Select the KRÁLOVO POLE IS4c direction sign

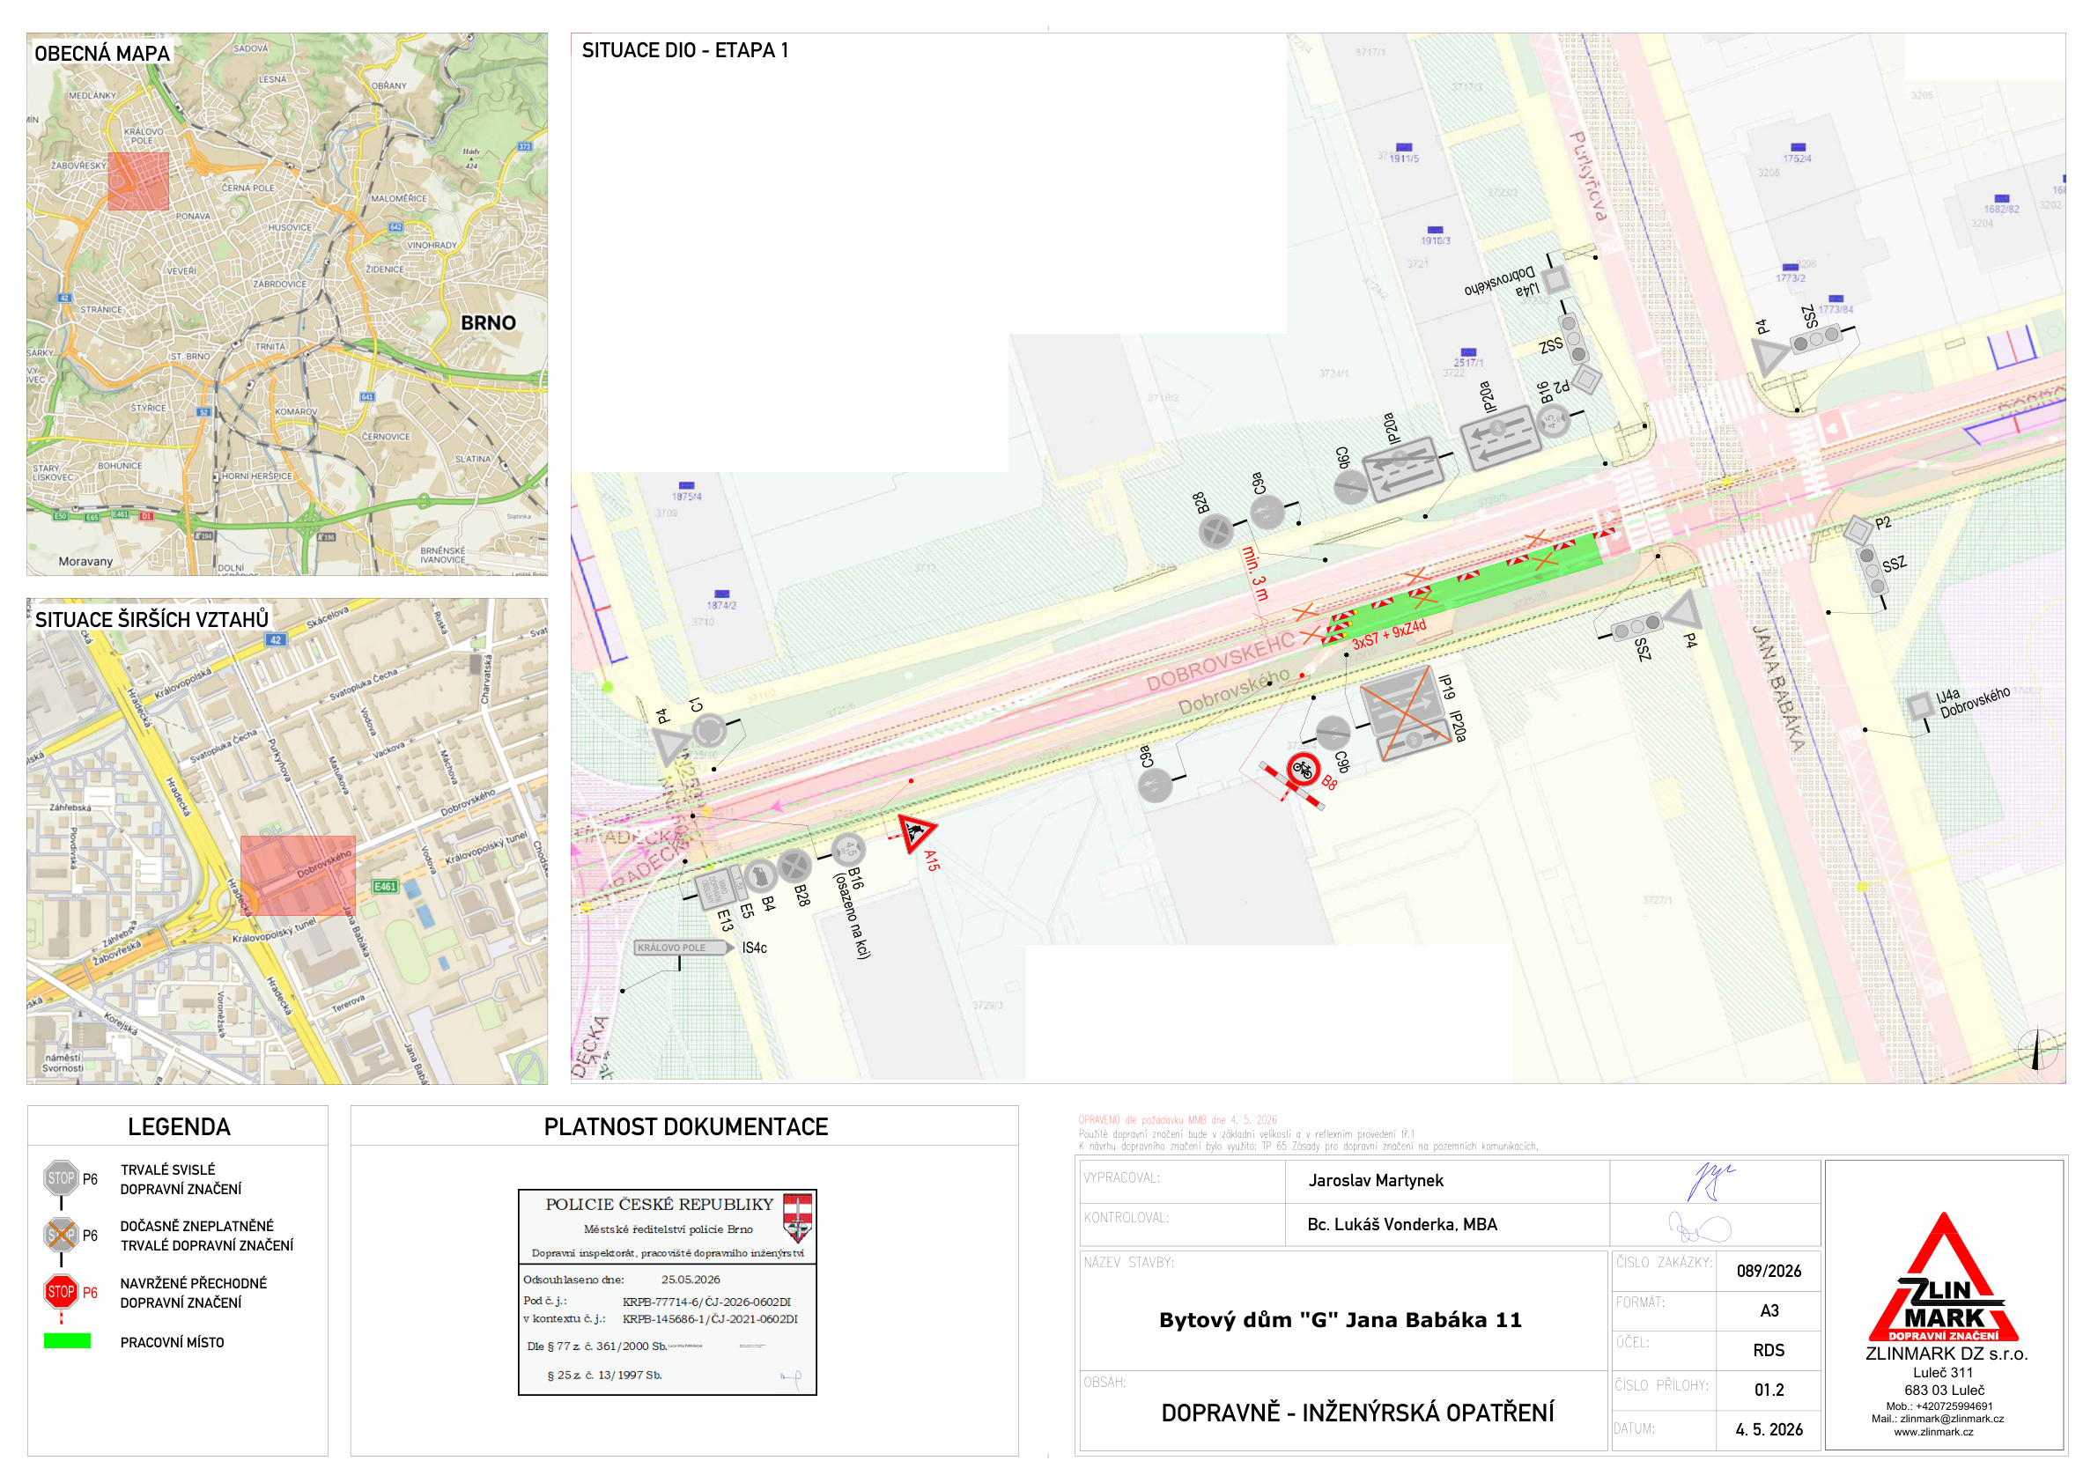tap(684, 948)
